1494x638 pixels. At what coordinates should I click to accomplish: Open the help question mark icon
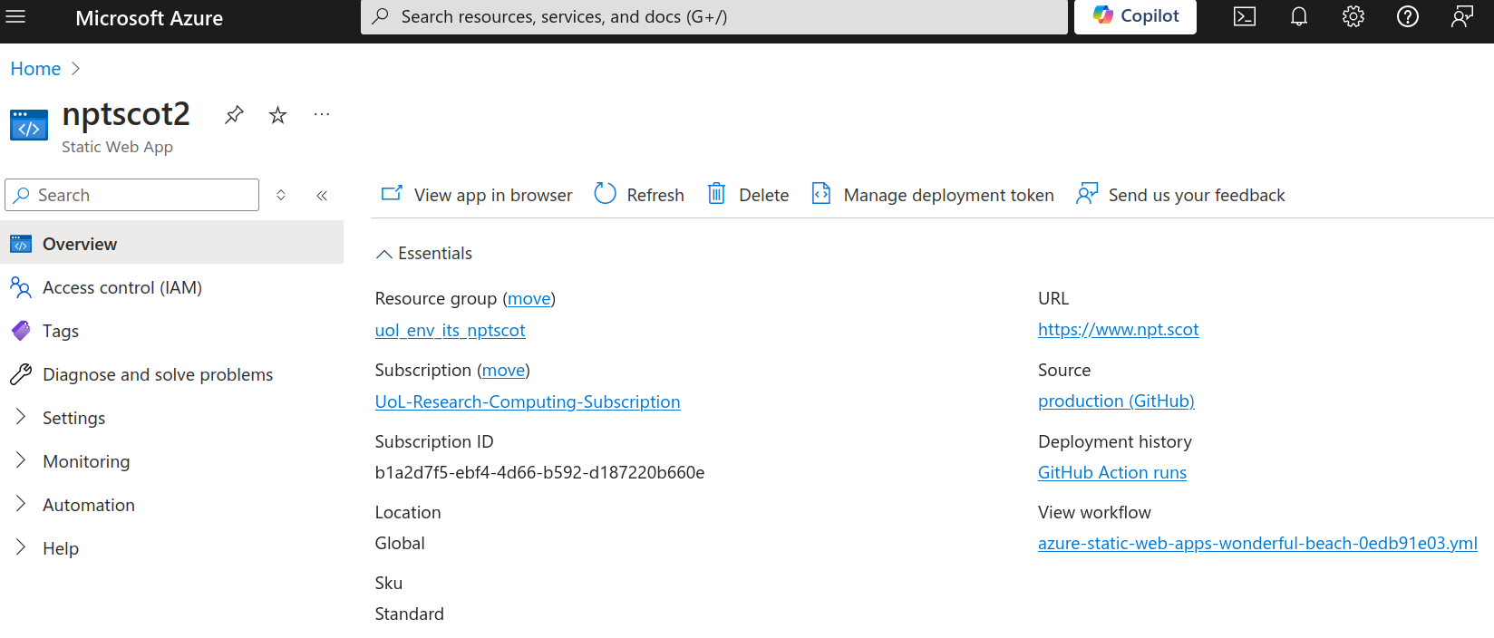pos(1408,16)
